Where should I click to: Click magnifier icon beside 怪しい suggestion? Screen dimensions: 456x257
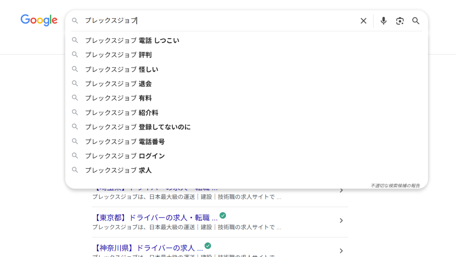point(75,69)
